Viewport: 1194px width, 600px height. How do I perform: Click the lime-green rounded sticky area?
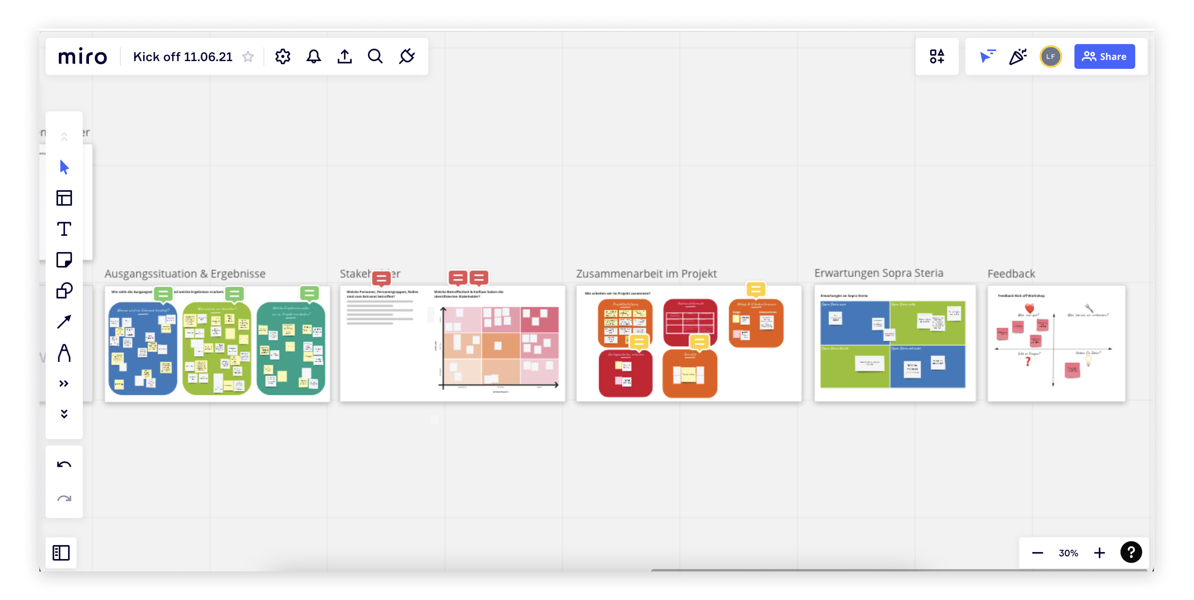click(x=216, y=348)
